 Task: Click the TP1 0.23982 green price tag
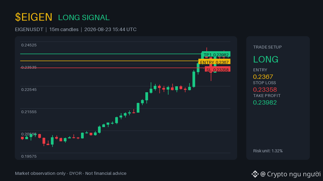coord(216,55)
